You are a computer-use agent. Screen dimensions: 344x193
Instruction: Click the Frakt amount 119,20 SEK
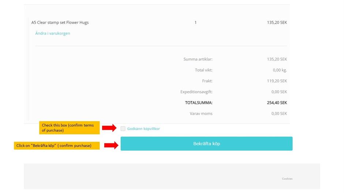(x=277, y=81)
